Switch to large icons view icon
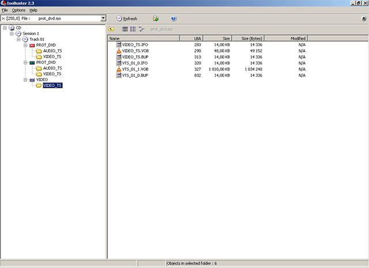Image resolution: width=369 pixels, height=268 pixels. [125, 29]
